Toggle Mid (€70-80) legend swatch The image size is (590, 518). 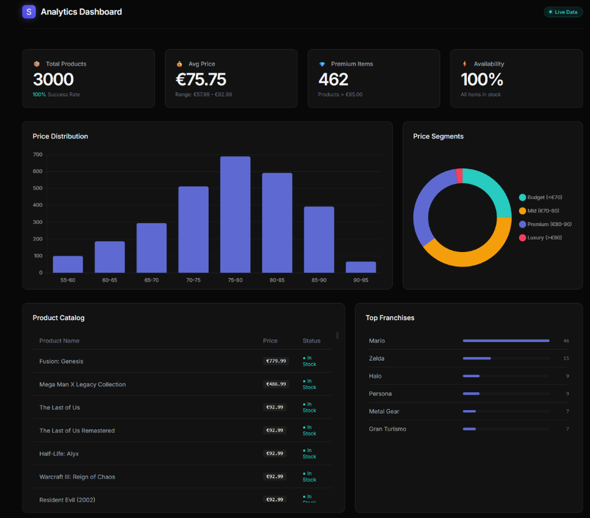(522, 211)
